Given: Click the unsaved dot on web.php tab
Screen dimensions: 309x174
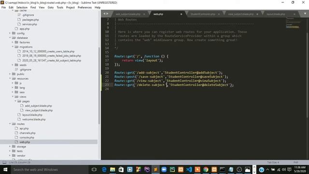Looking at the screenshot, I should click(181, 14).
